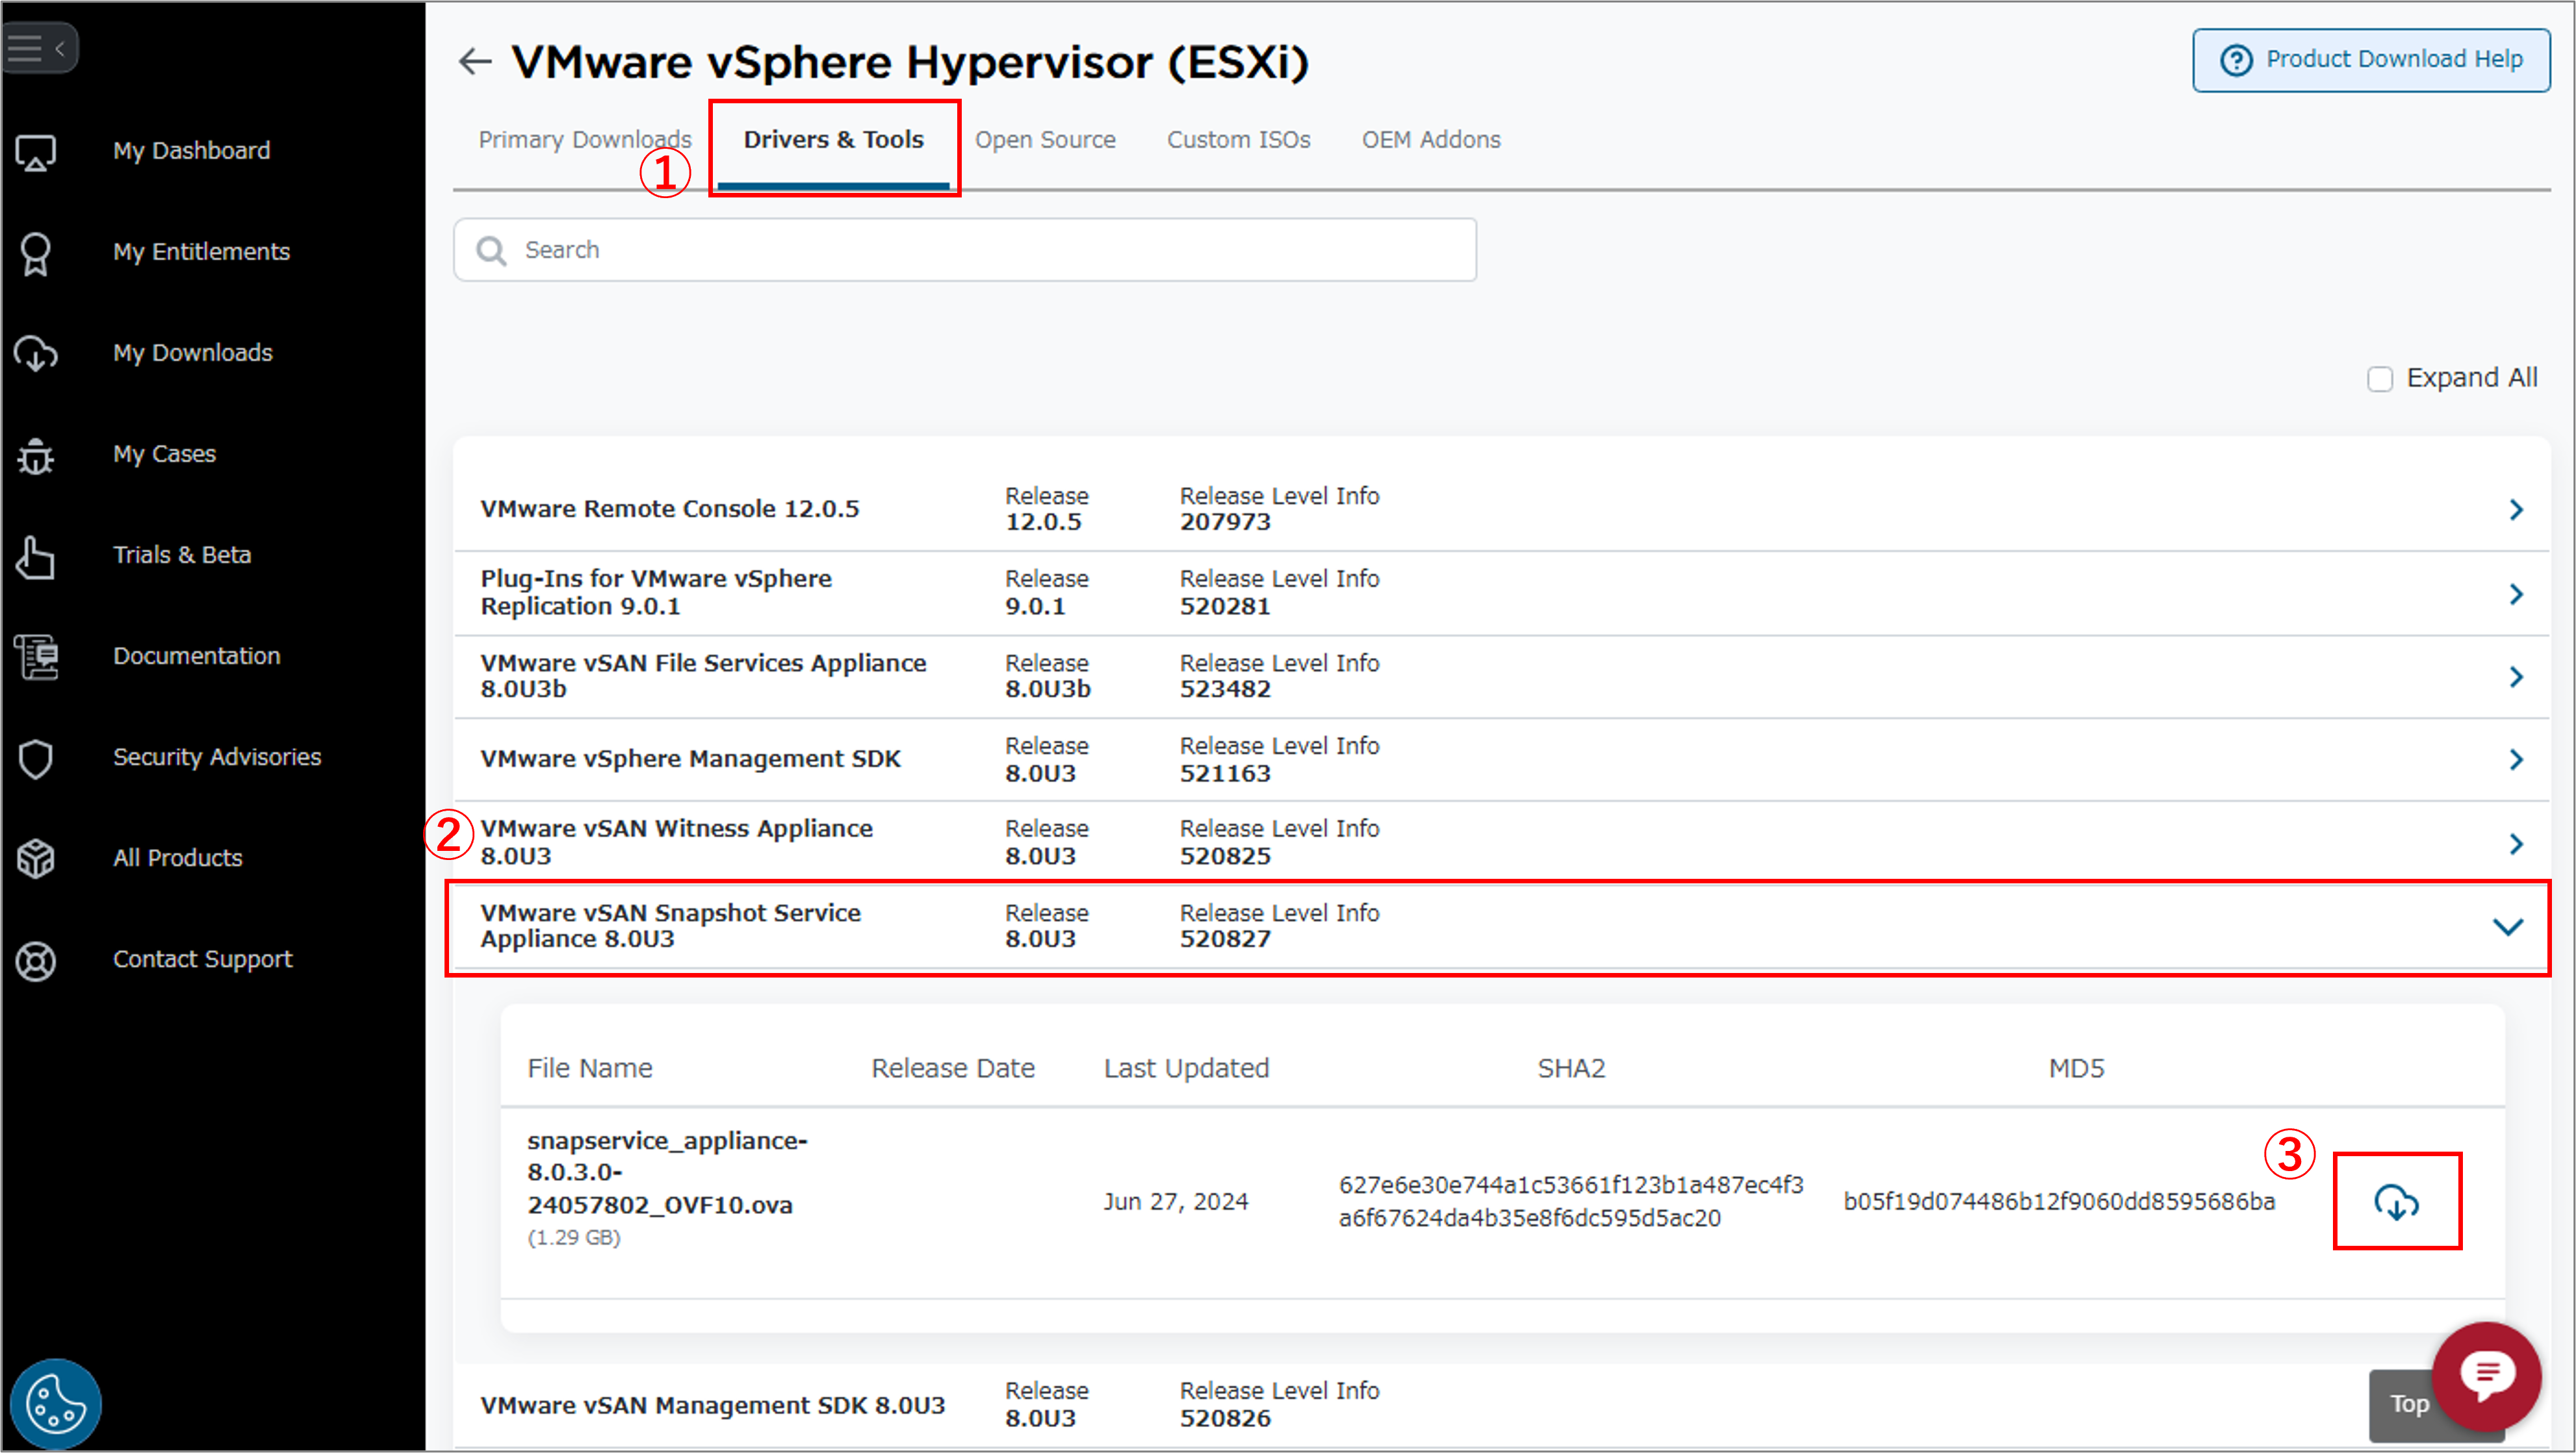Open My Cases link

164,453
